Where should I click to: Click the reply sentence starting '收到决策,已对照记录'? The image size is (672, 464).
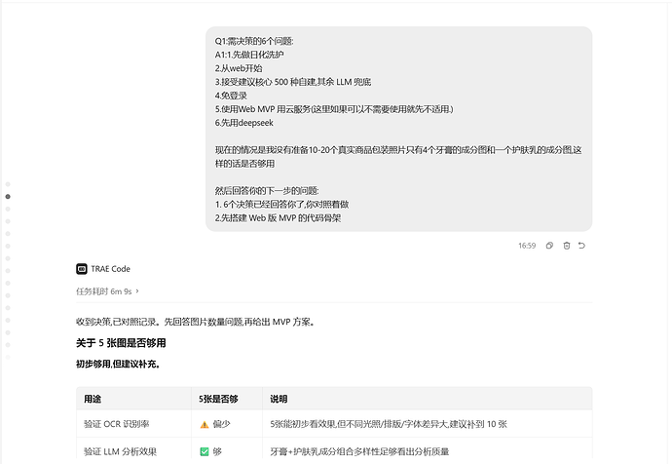(x=196, y=322)
